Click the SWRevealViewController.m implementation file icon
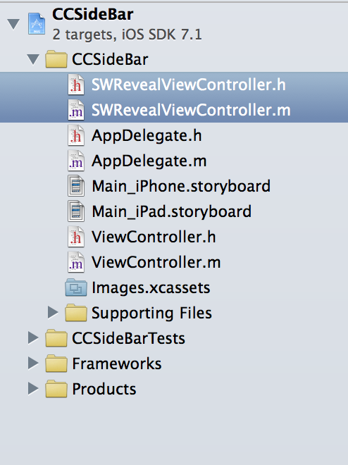Viewport: 348px width, 465px height. pyautogui.click(x=76, y=110)
